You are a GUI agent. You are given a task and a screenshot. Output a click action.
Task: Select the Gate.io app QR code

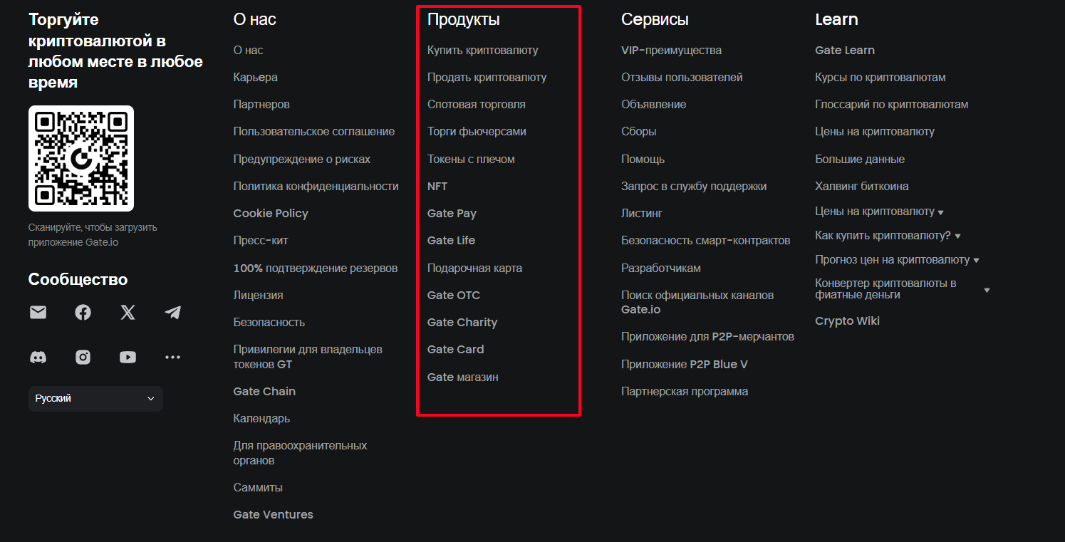[81, 158]
